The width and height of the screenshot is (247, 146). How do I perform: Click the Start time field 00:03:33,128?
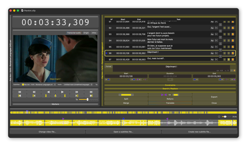(126, 76)
